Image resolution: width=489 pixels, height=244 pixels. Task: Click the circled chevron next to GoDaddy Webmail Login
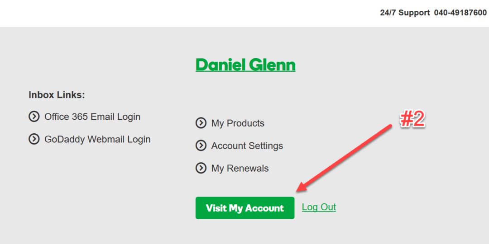34,139
